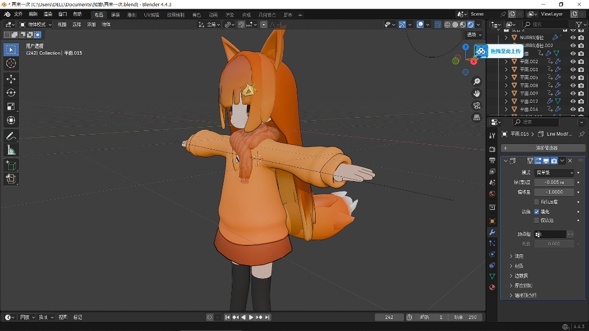The width and height of the screenshot is (589, 331).
Task: Click the viewport zoom magnifier icon
Action: (x=477, y=82)
